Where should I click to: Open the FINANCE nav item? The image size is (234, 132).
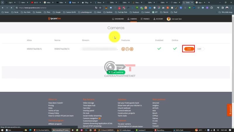(x=145, y=19)
